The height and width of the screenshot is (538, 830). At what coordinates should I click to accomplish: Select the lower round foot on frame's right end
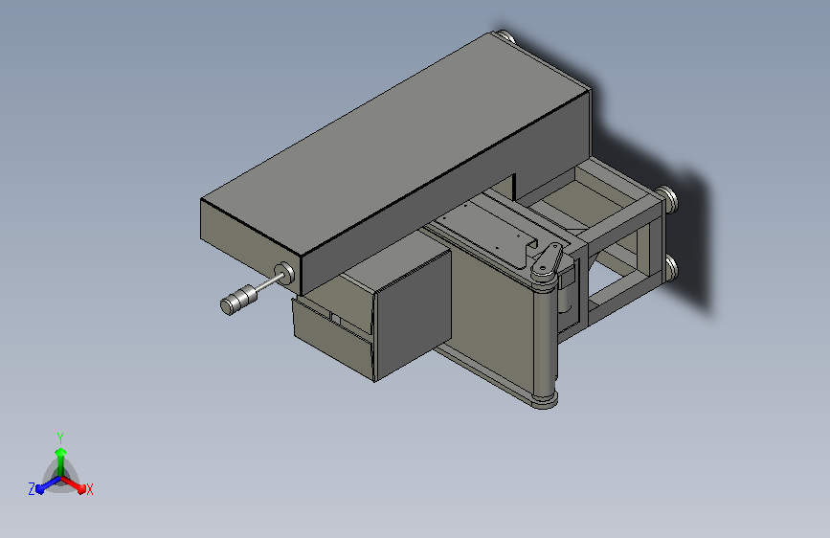tap(670, 268)
